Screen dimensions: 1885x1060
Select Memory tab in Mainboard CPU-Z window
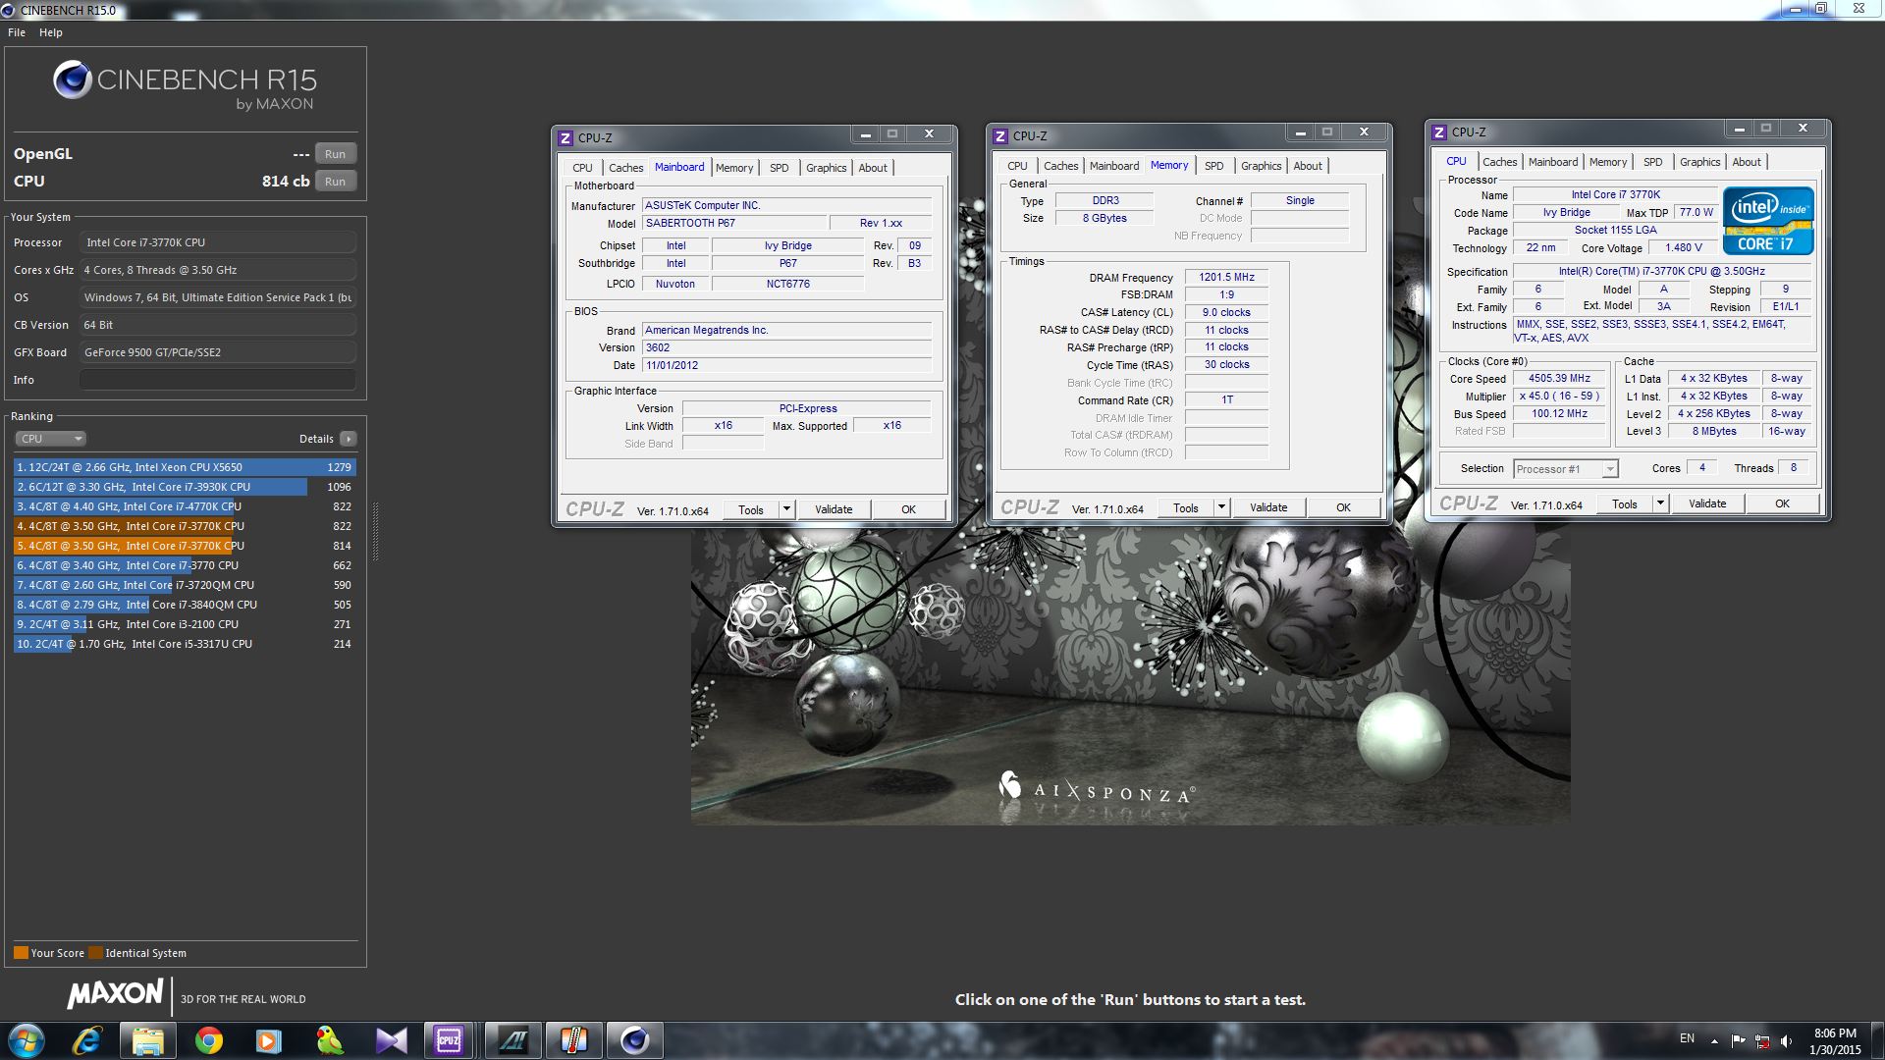734,168
